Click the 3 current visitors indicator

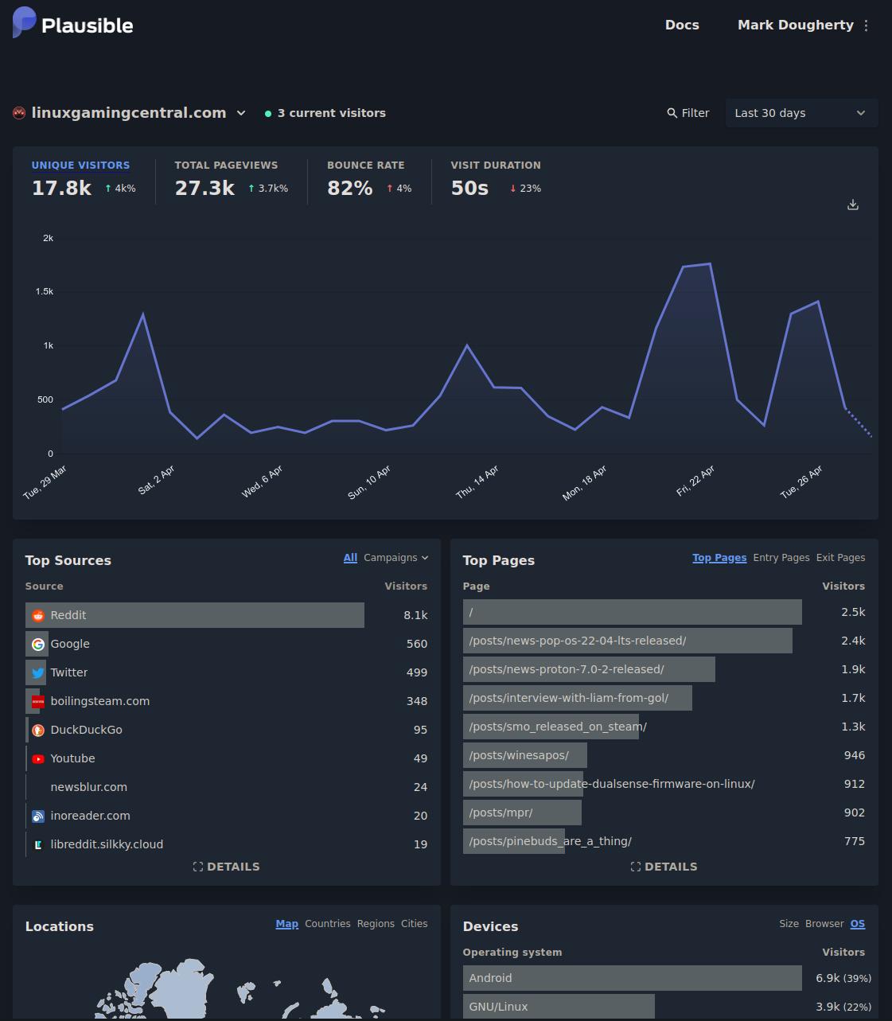tap(325, 113)
